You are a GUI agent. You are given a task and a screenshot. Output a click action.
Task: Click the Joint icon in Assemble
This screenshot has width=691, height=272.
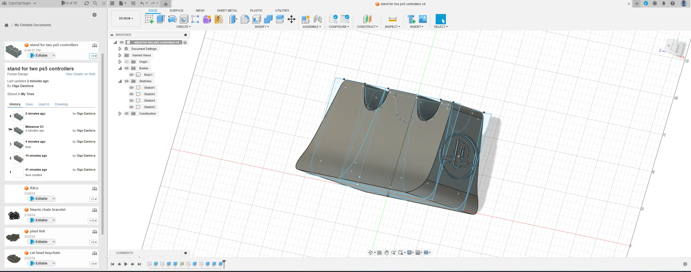(x=318, y=19)
